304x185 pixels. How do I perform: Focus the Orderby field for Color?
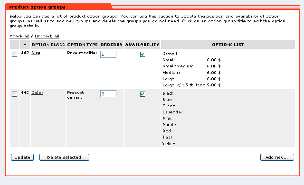(108, 94)
